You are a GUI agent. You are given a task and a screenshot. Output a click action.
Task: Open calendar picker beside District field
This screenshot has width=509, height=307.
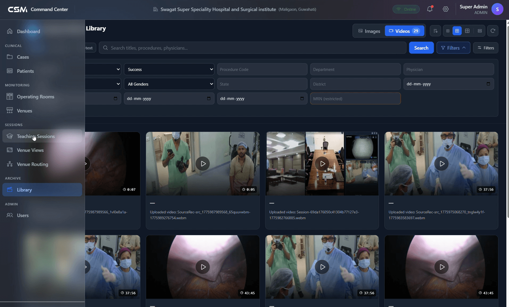[x=488, y=84]
